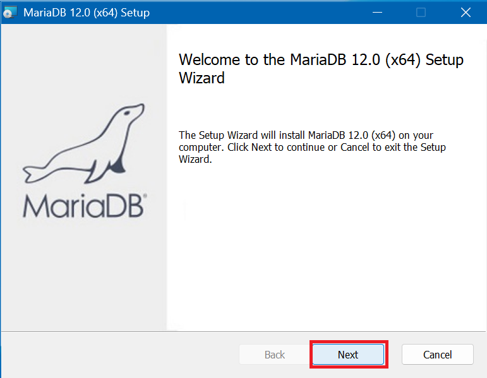Click the Next button to continue
The image size is (487, 378).
pyautogui.click(x=348, y=355)
